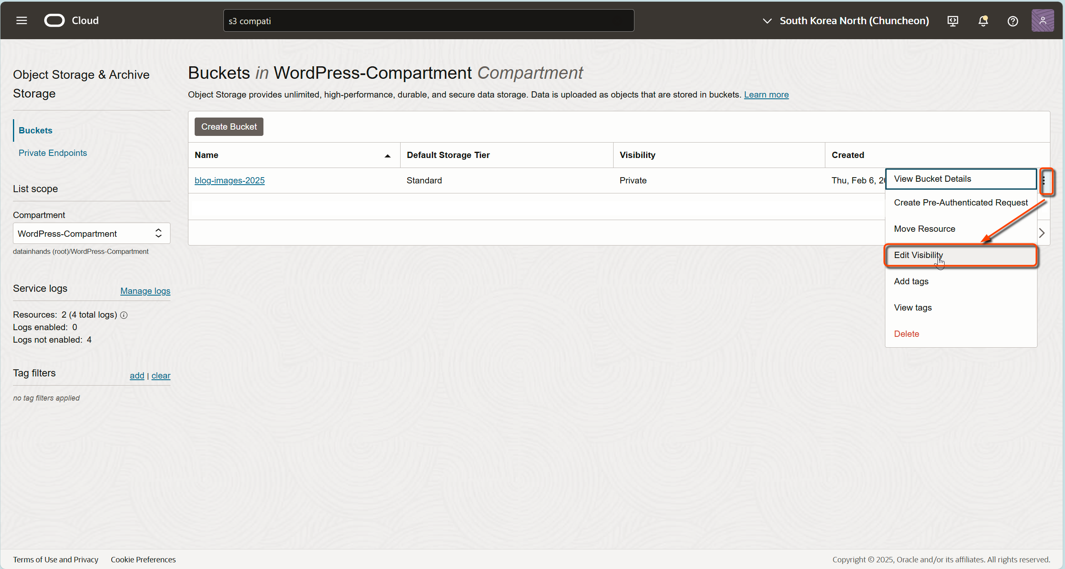This screenshot has width=1065, height=569.
Task: Click the clear tag filters link
Action: click(x=161, y=376)
